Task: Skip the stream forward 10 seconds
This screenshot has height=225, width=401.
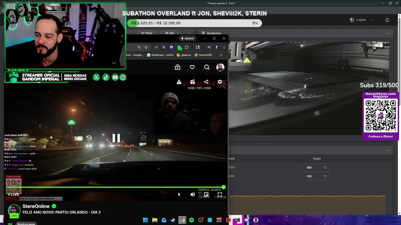Action: click(143, 138)
